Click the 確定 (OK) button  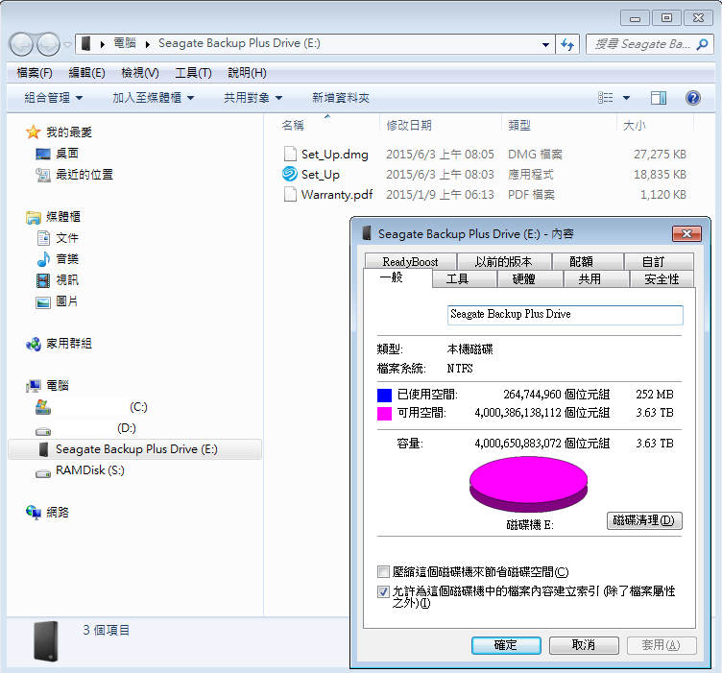(x=506, y=645)
